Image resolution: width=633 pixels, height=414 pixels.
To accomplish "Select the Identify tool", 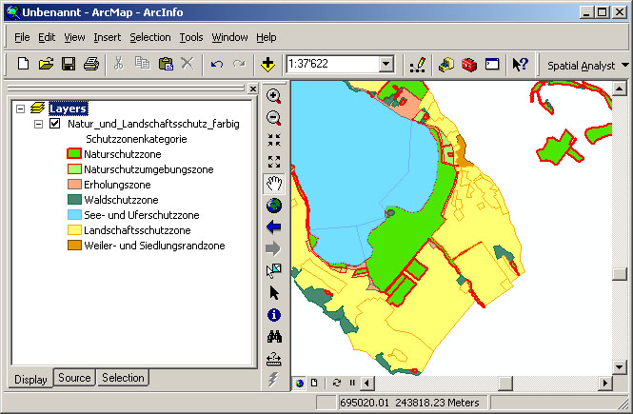I will coord(274,315).
